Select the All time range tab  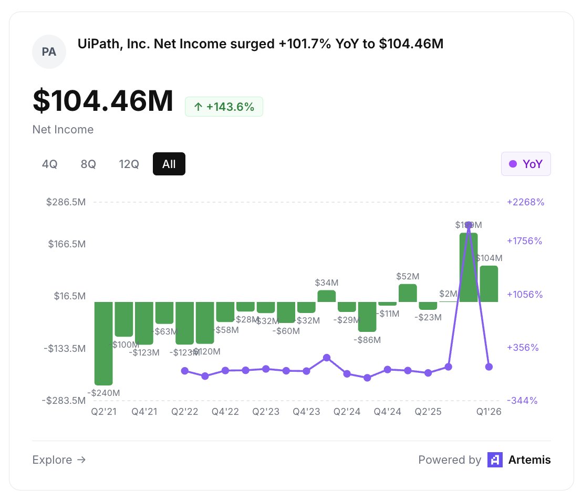169,164
